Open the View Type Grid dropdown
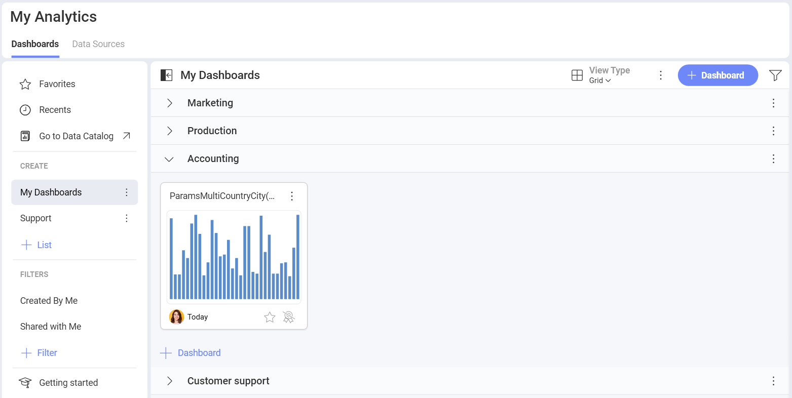Screen dimensions: 792x398 (x=600, y=81)
